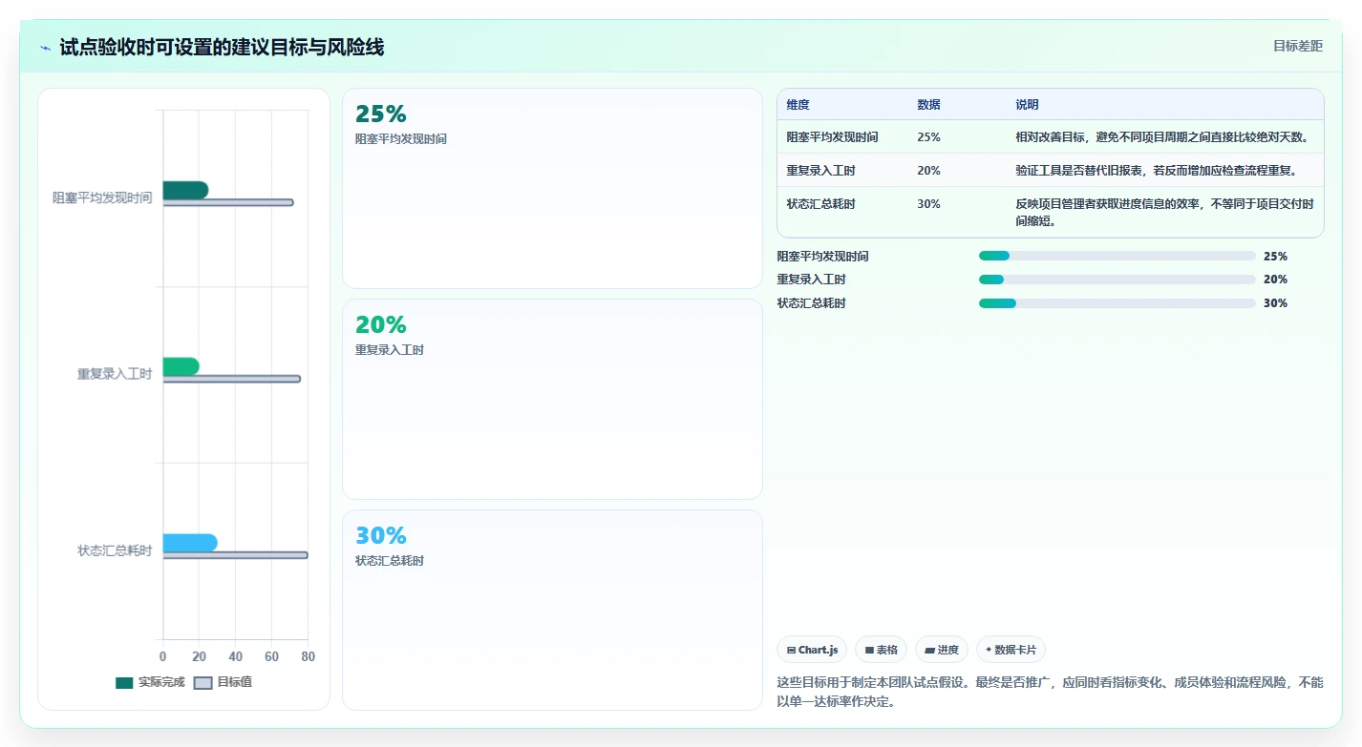Click the 25% progress value
Viewport: 1362px width, 747px height.
1275,257
